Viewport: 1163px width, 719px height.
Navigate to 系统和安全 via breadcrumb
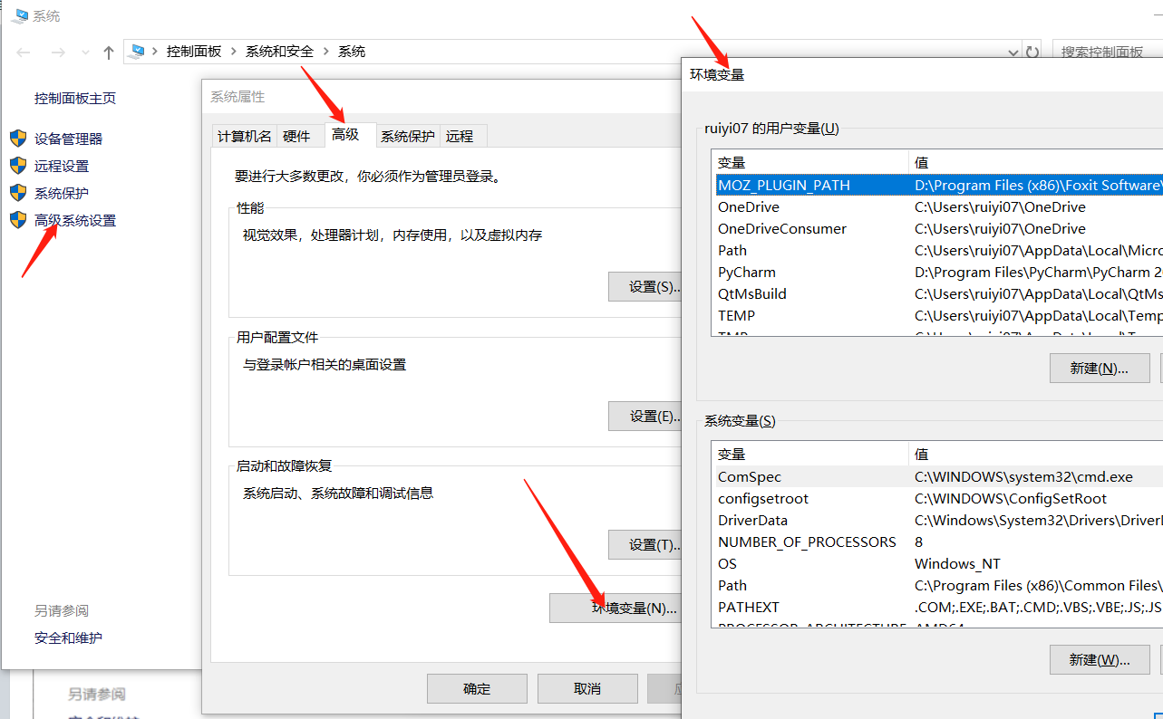pos(280,51)
